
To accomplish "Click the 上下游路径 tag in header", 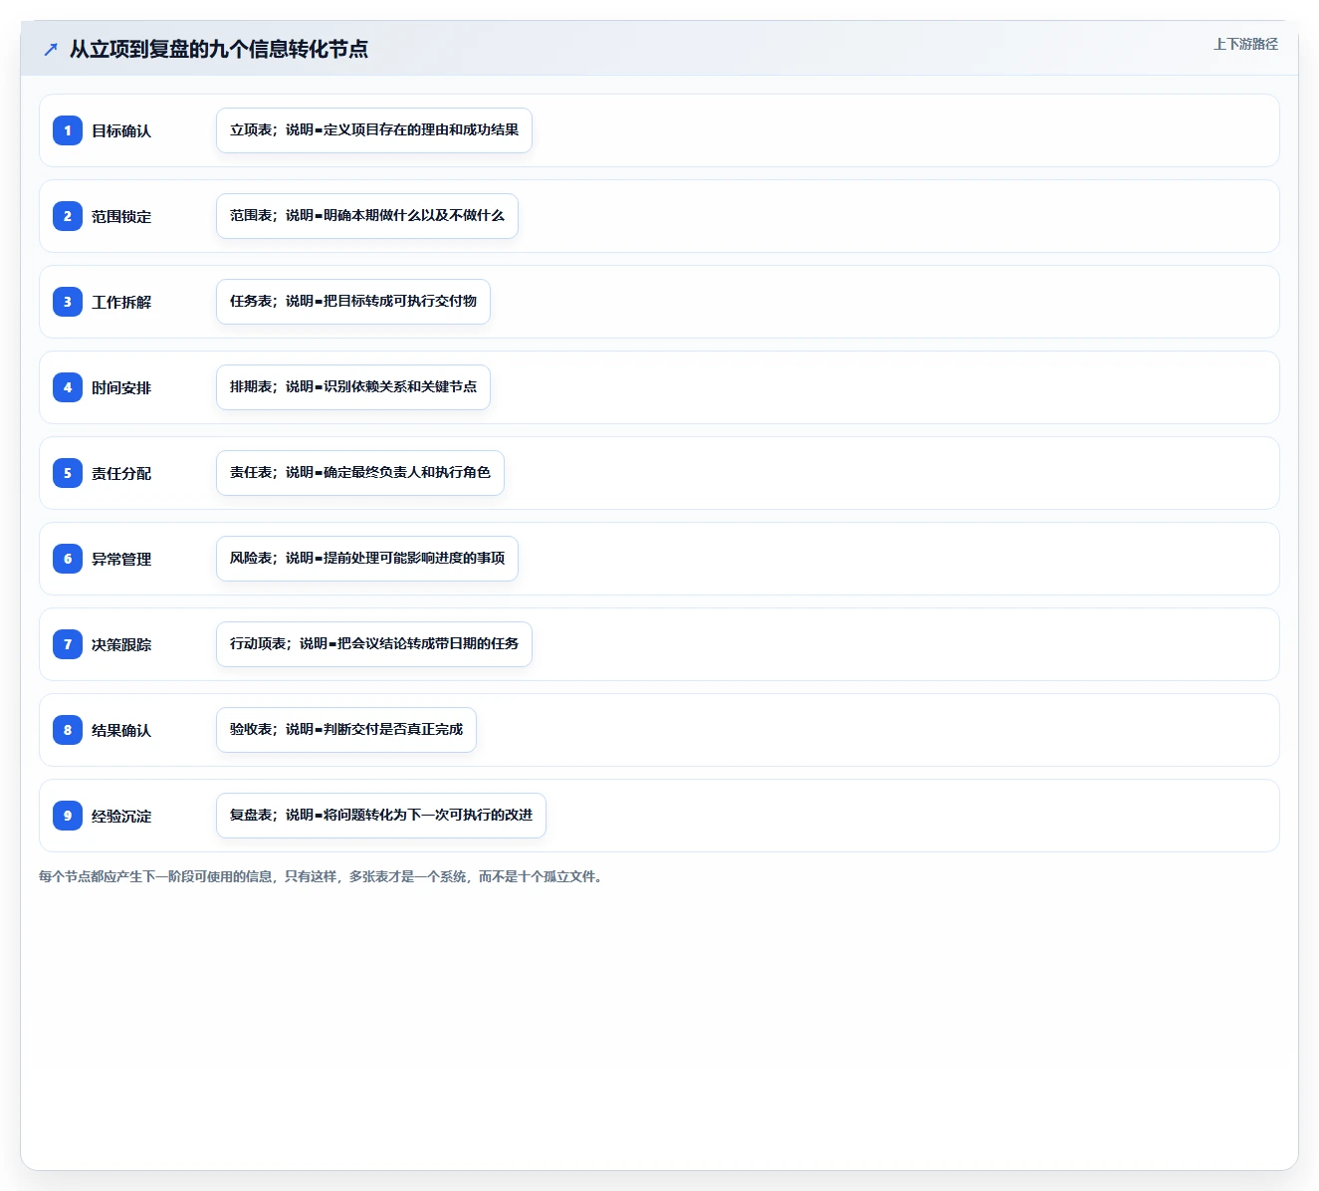I will point(1245,44).
